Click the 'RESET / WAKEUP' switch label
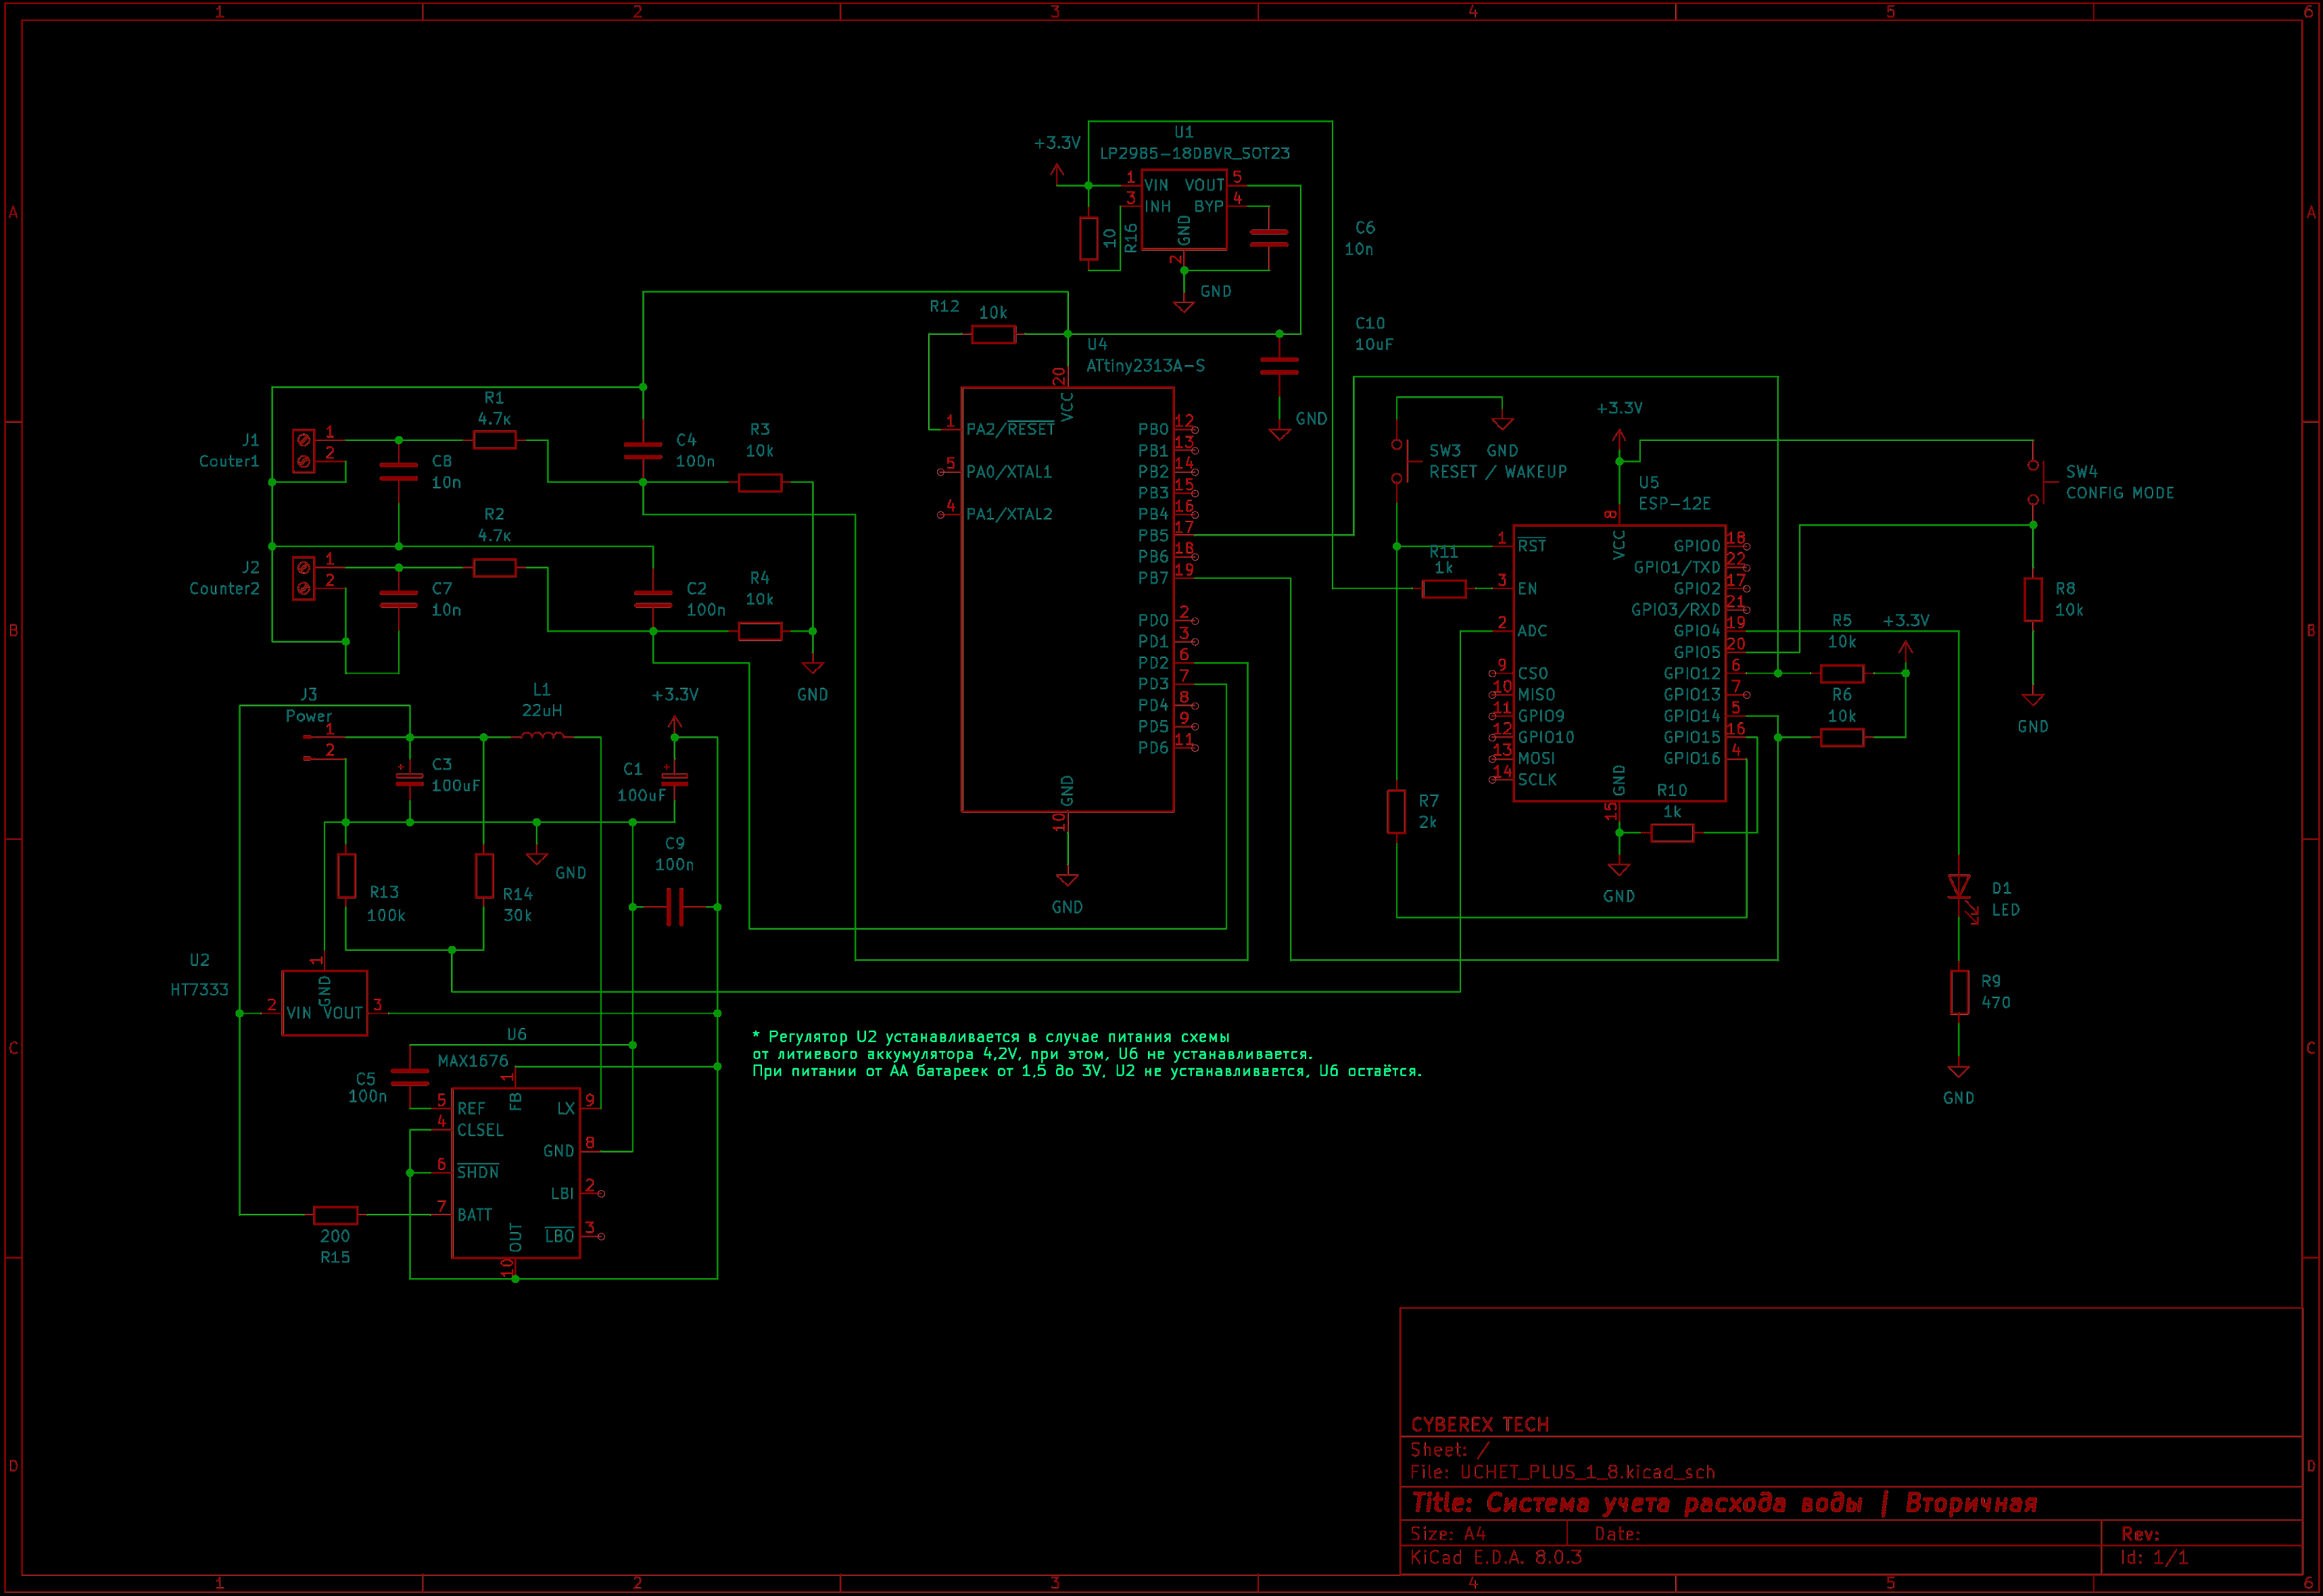Viewport: 2323px width, 1596px height. pos(1498,472)
